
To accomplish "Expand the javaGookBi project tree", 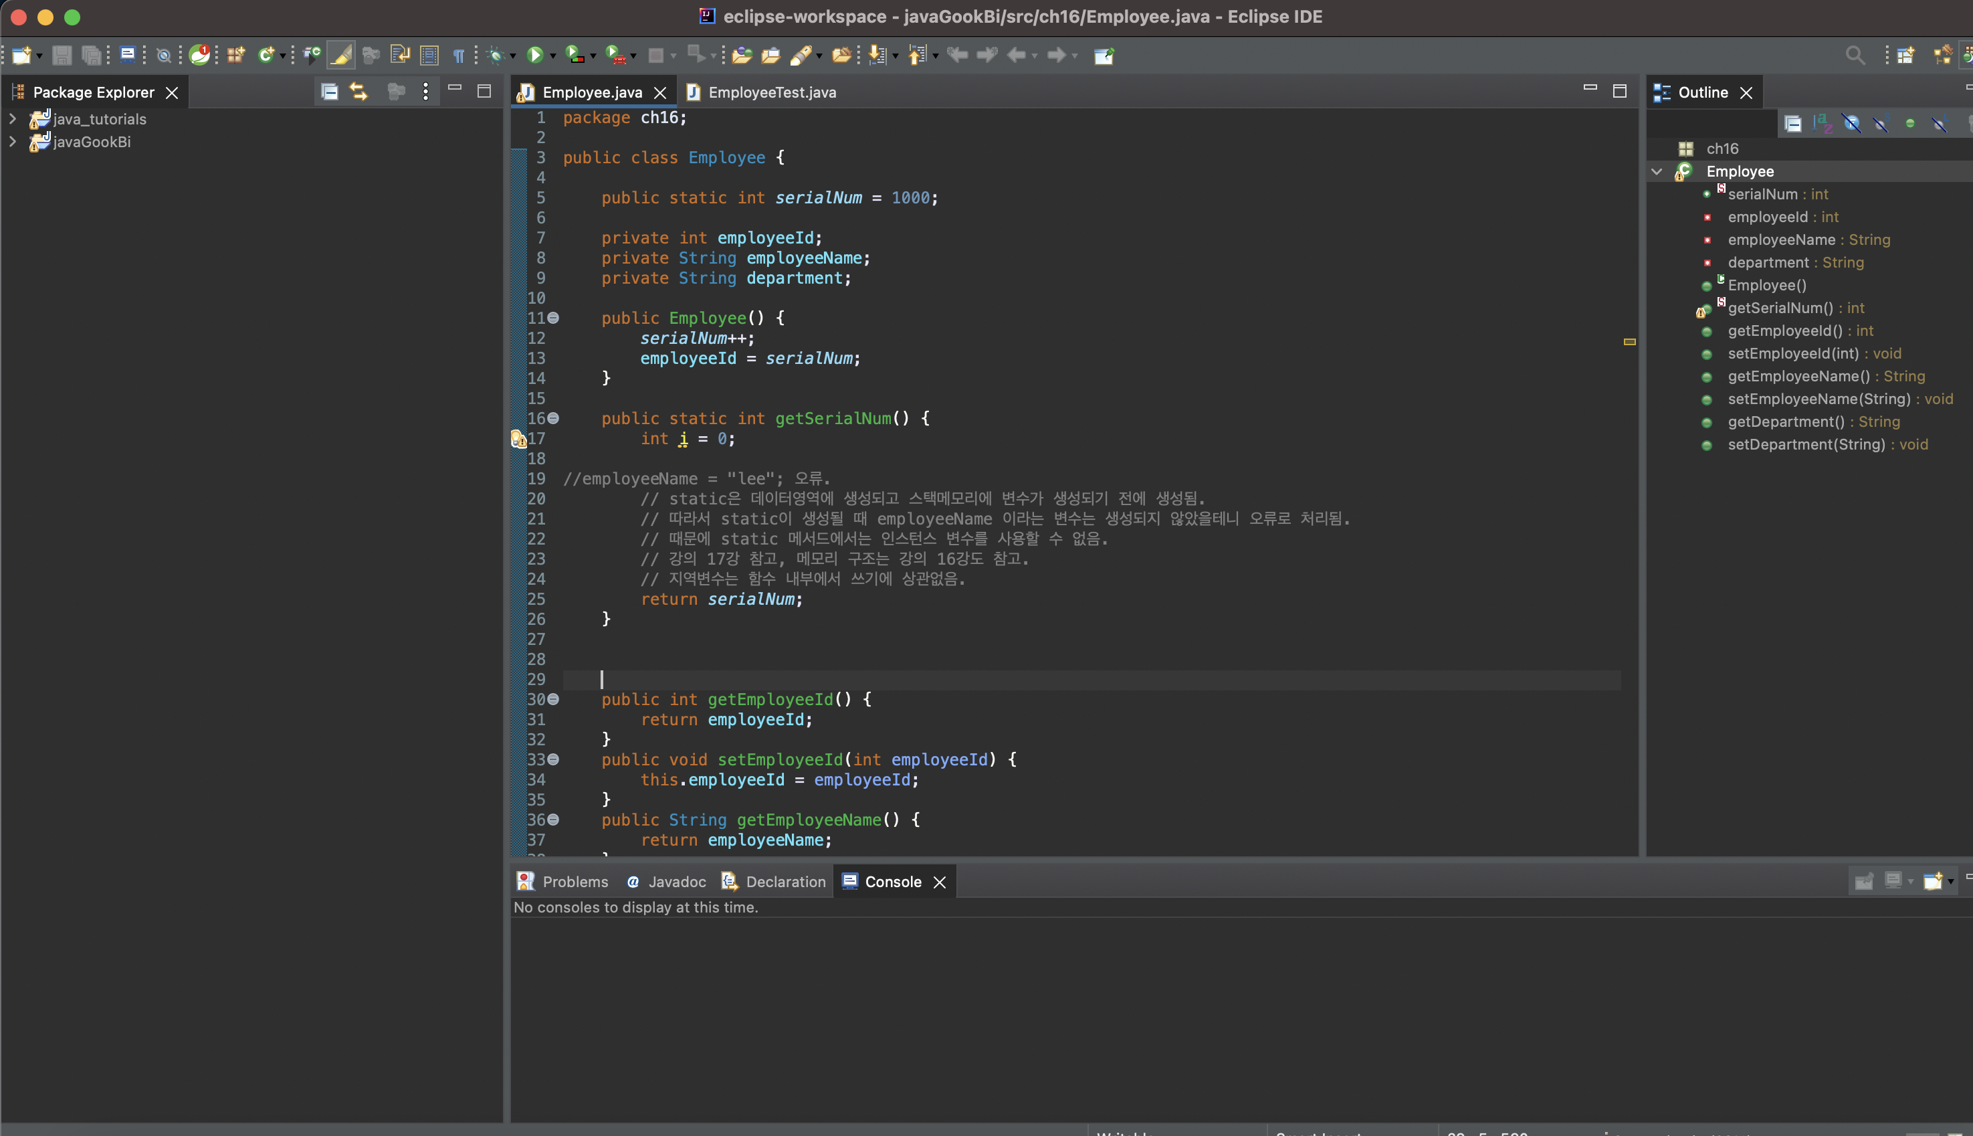I will 13,142.
